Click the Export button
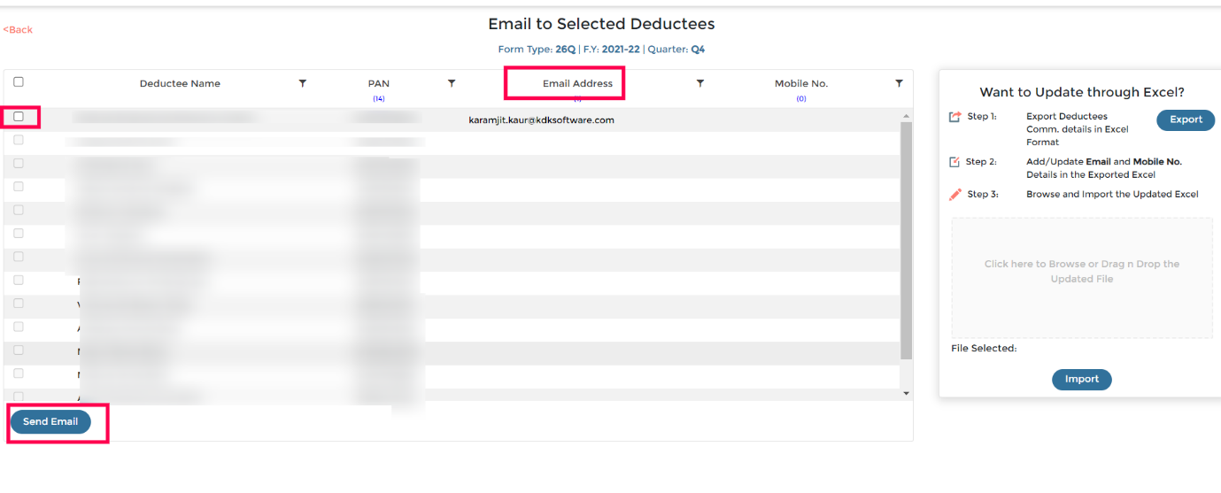 pyautogui.click(x=1186, y=120)
